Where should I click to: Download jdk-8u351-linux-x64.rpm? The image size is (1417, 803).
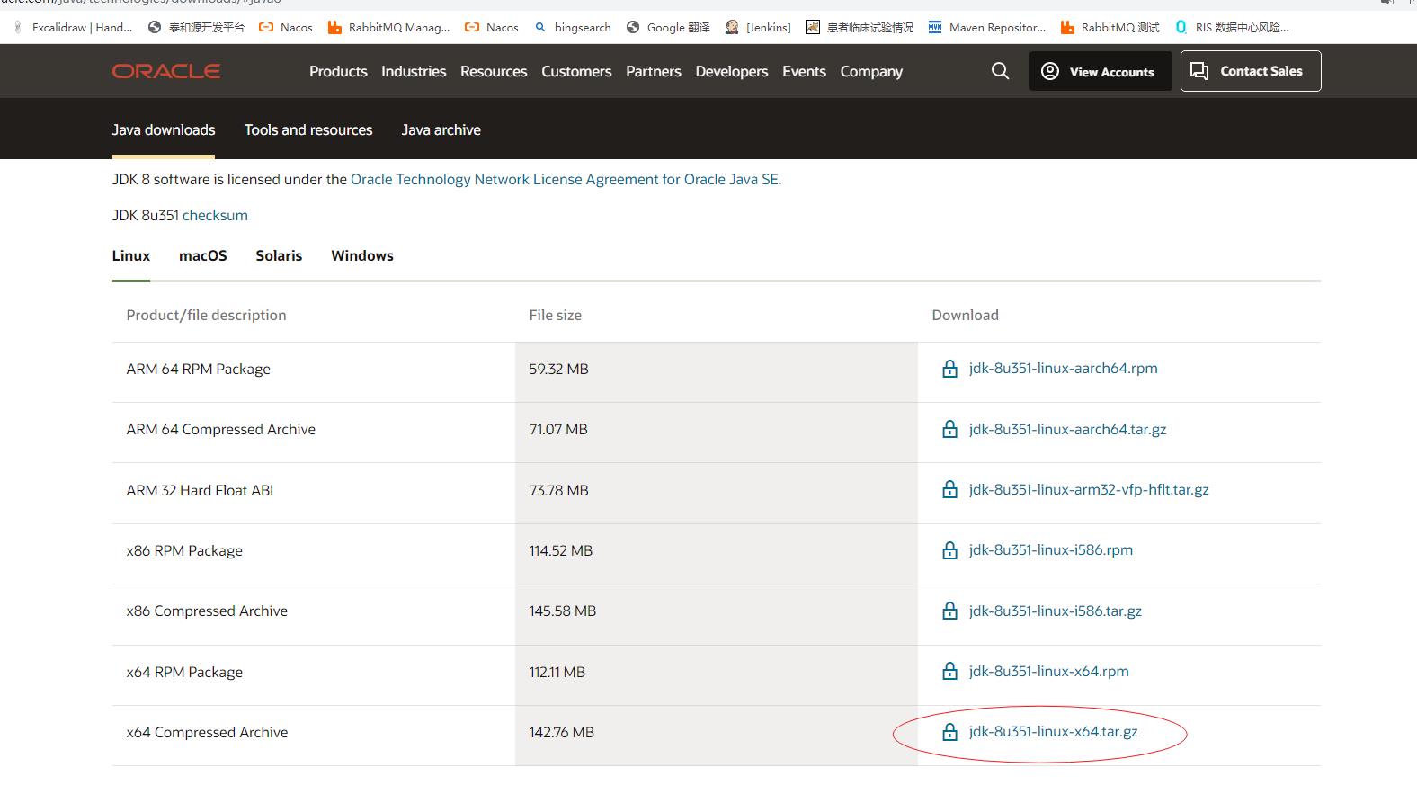click(1049, 671)
